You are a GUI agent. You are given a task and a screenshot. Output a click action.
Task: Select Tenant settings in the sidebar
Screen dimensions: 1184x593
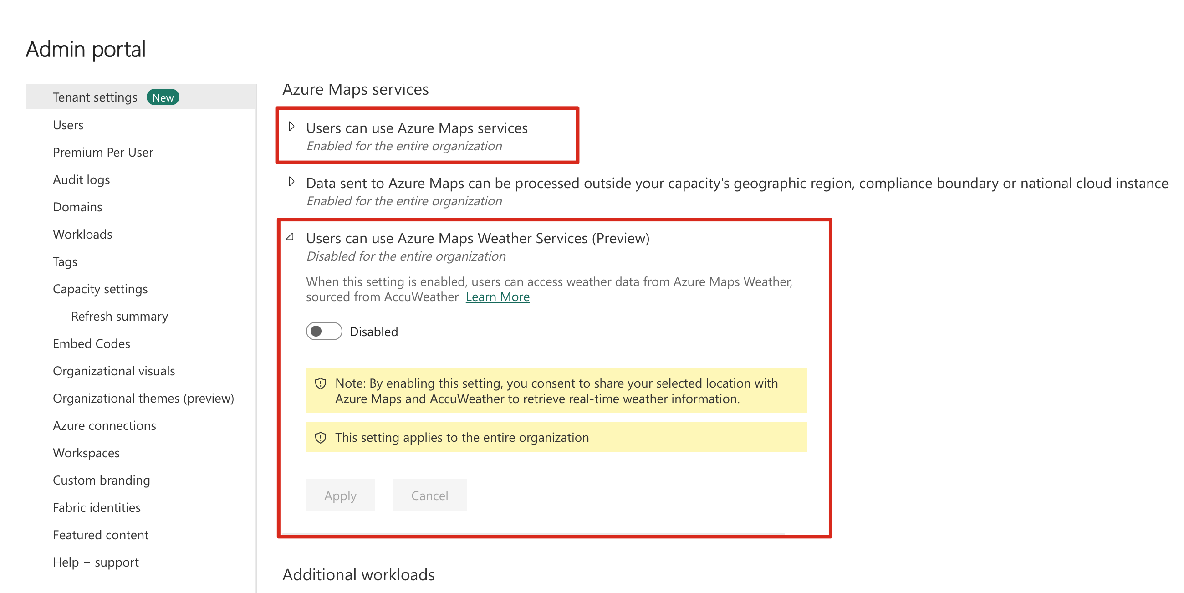[x=95, y=97]
